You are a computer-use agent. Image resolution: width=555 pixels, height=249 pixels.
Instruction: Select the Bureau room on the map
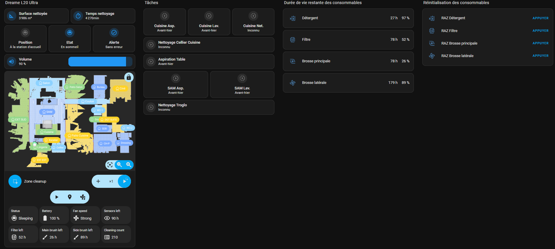click(99, 87)
